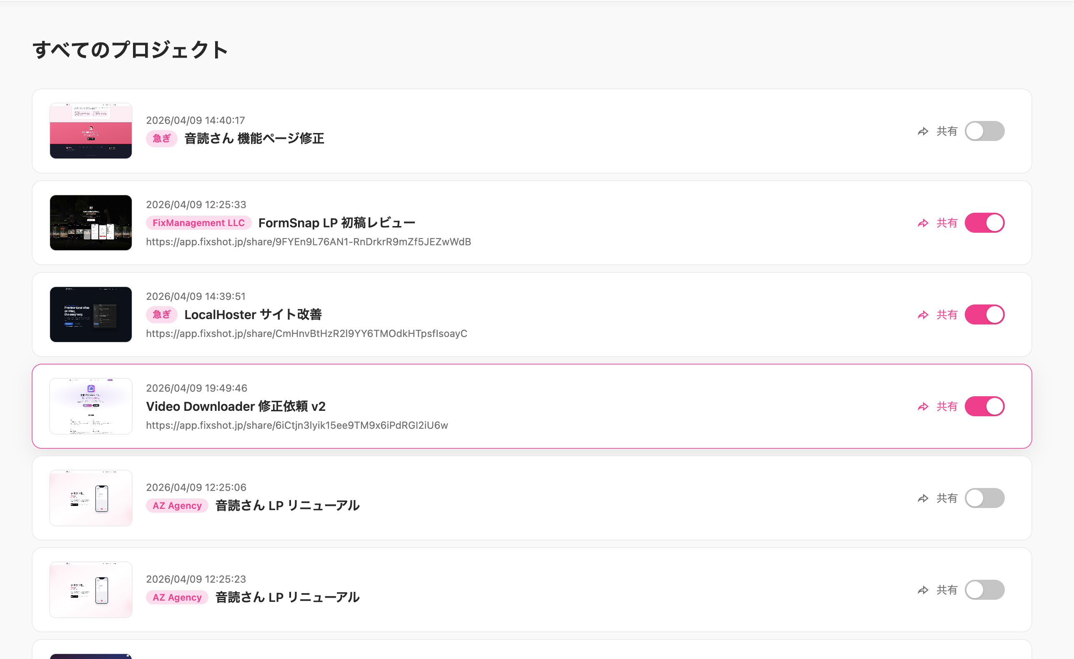The image size is (1074, 659).
Task: Click the 急ぎ badge on LocalHoster サイト改善
Action: click(161, 314)
